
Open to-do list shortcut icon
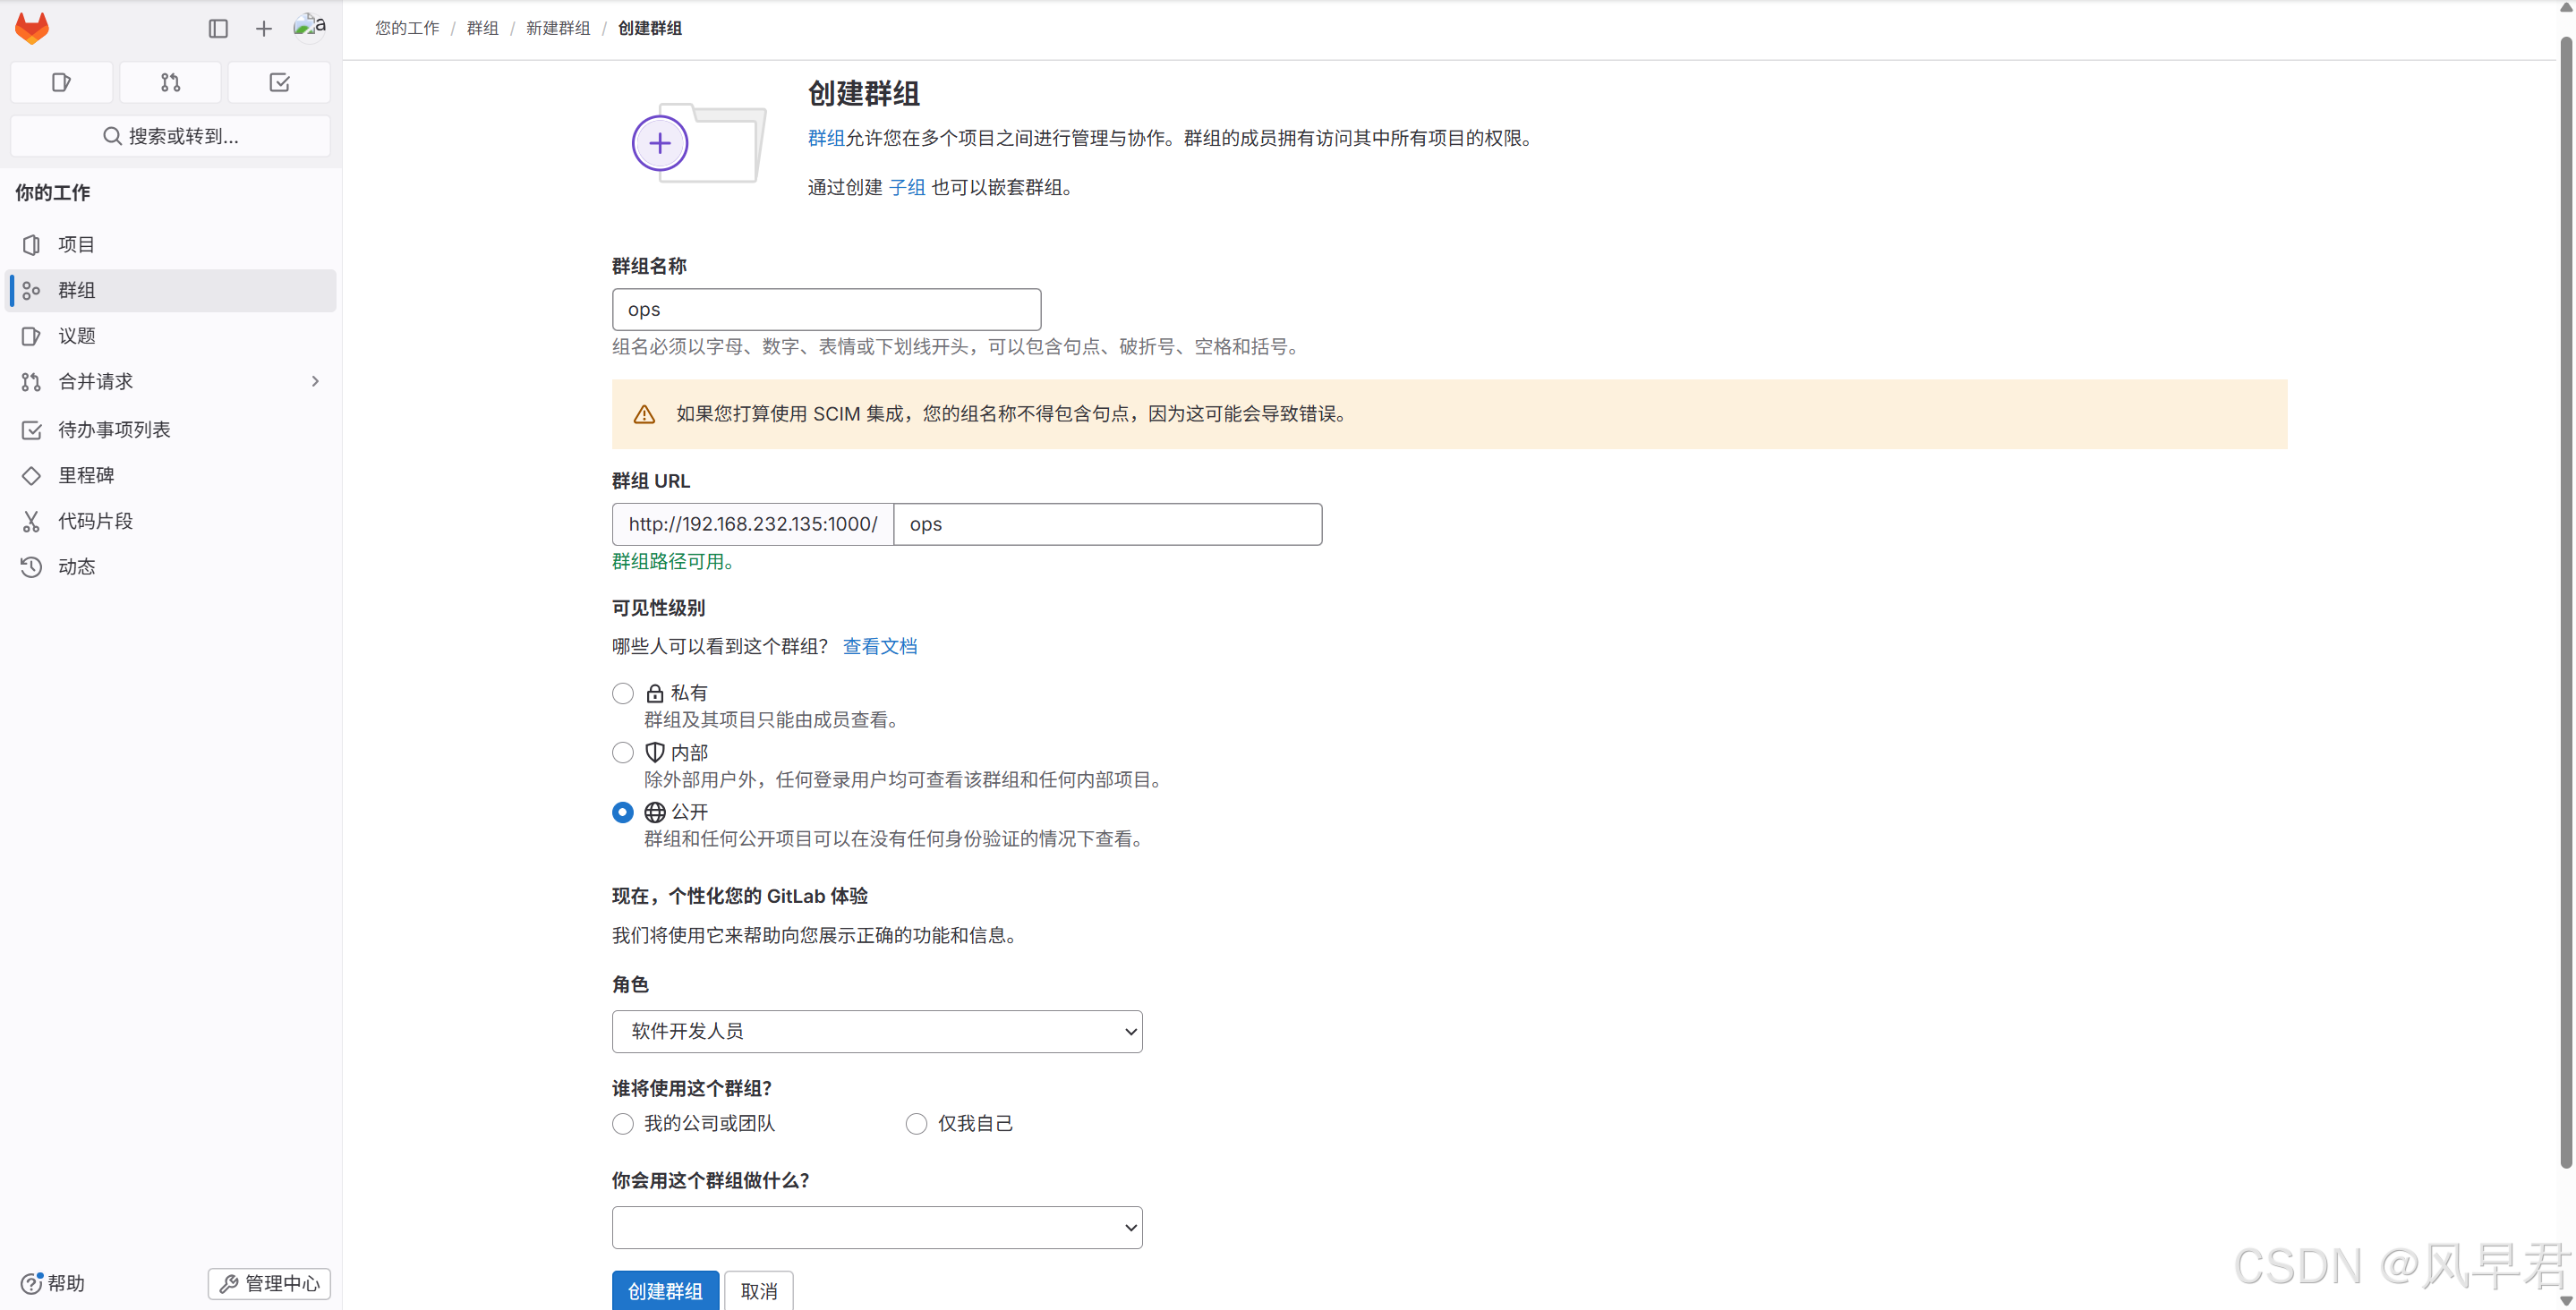tap(279, 82)
